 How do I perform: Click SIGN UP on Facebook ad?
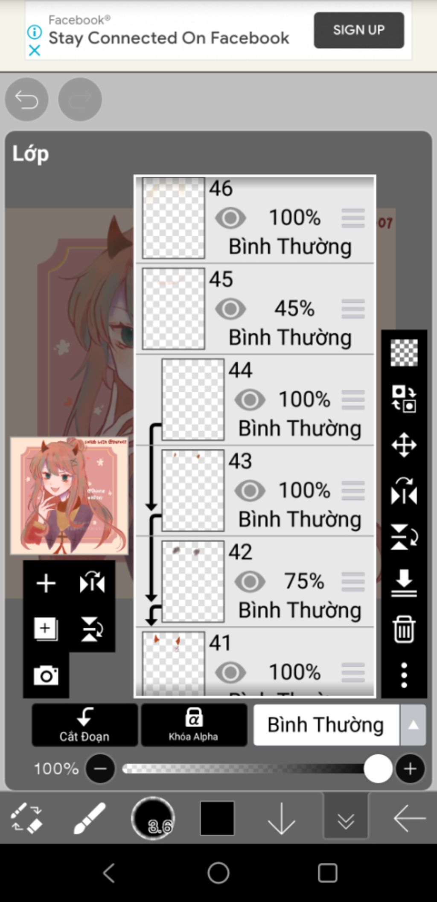coord(359,30)
